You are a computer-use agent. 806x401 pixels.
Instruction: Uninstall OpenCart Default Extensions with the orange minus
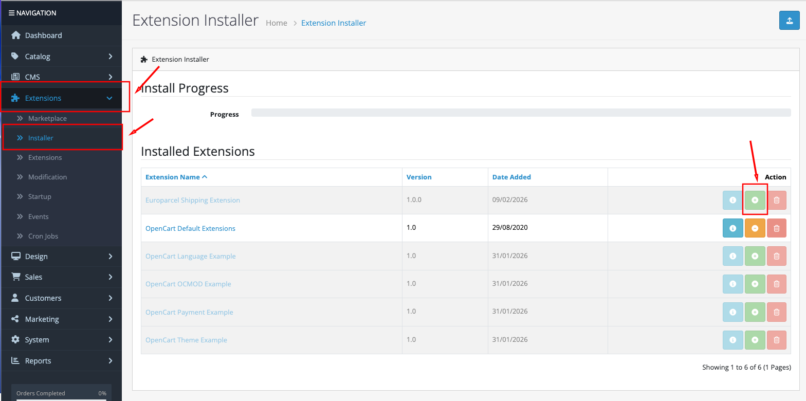tap(755, 228)
